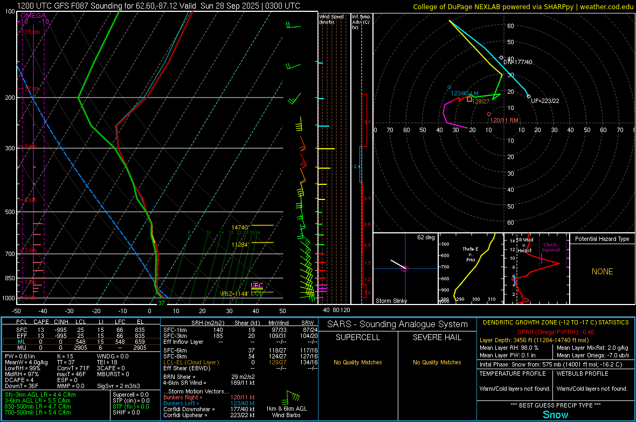The height and width of the screenshot is (422, 636).
Task: Click the 850 pressure level label
Action: pos(10,278)
